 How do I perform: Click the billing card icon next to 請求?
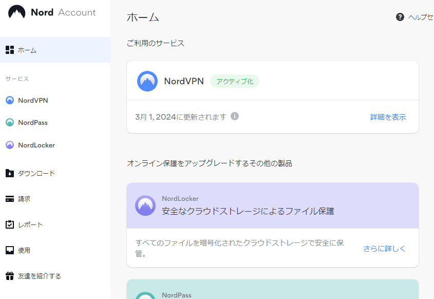pos(10,199)
